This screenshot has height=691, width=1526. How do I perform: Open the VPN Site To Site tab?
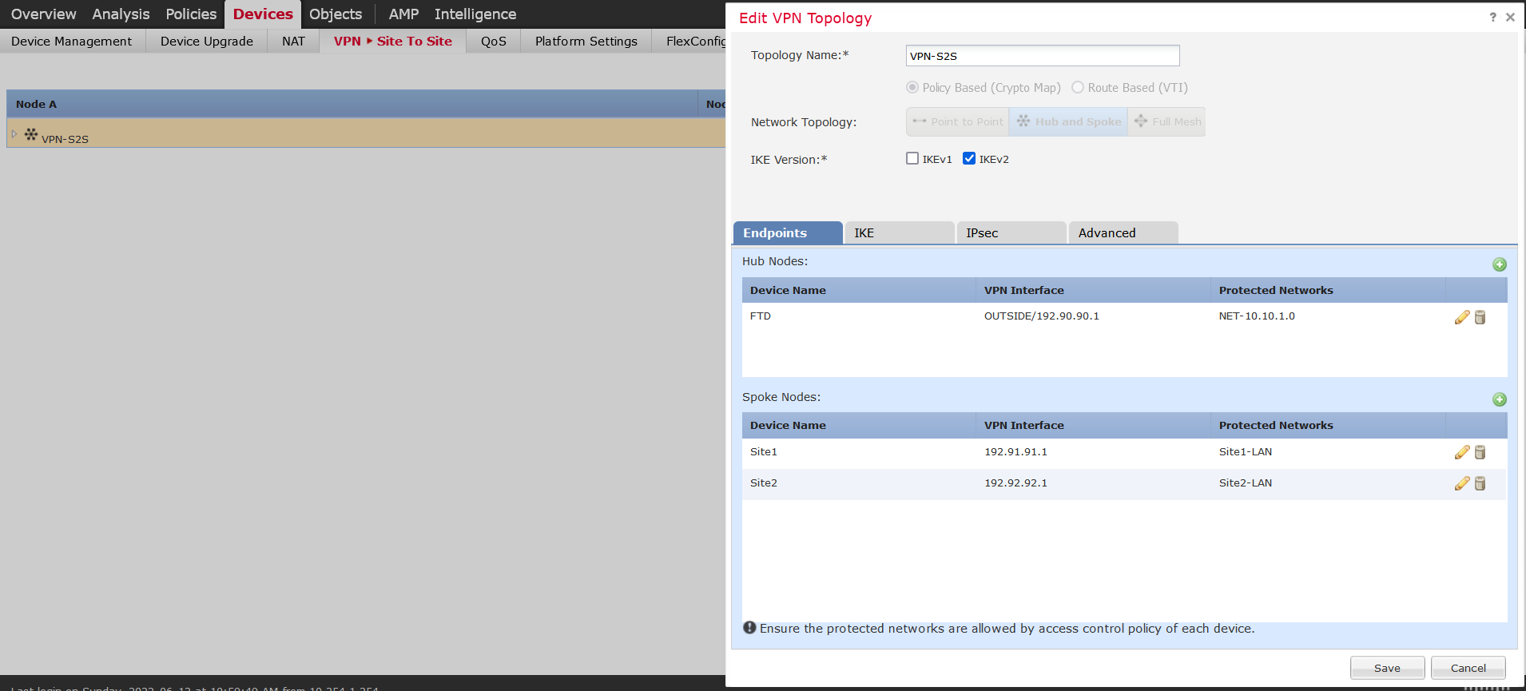click(393, 41)
